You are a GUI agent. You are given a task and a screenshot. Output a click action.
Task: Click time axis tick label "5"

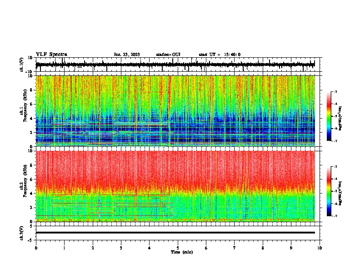coord(178,248)
